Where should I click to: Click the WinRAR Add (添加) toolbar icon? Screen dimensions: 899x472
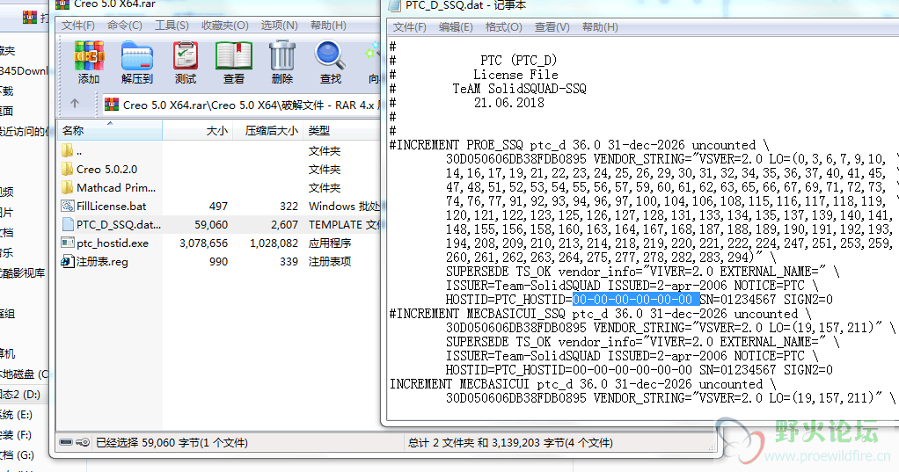[89, 56]
